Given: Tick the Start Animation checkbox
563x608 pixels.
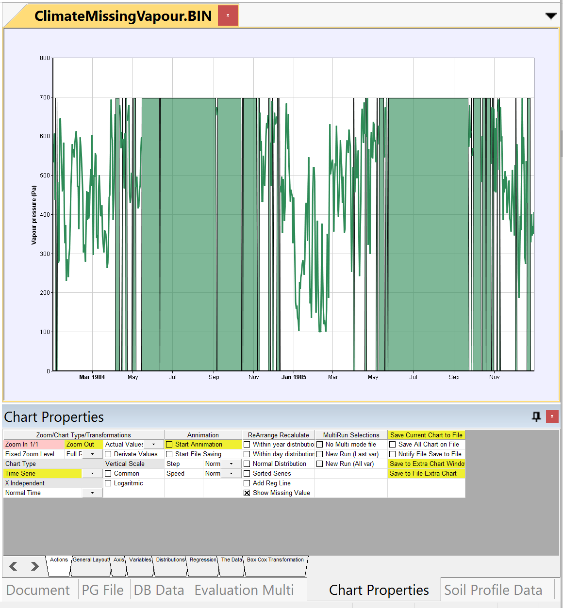Looking at the screenshot, I should click(169, 445).
